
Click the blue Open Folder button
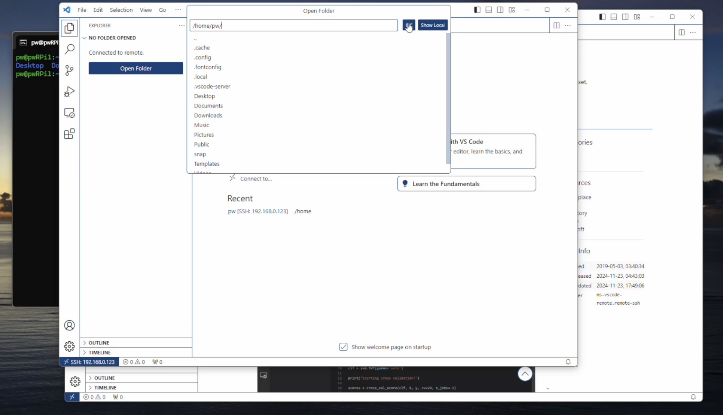pyautogui.click(x=136, y=68)
